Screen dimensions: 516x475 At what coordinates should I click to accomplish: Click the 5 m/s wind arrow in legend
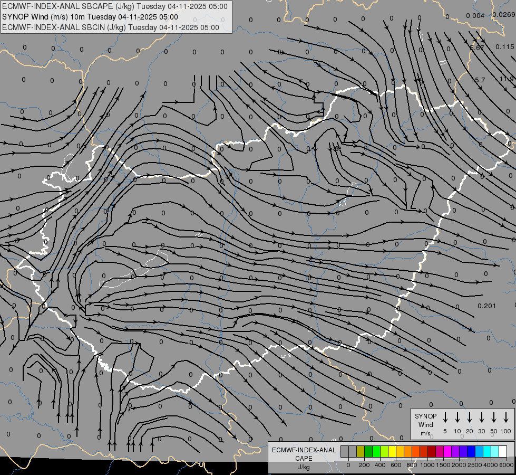(x=445, y=417)
